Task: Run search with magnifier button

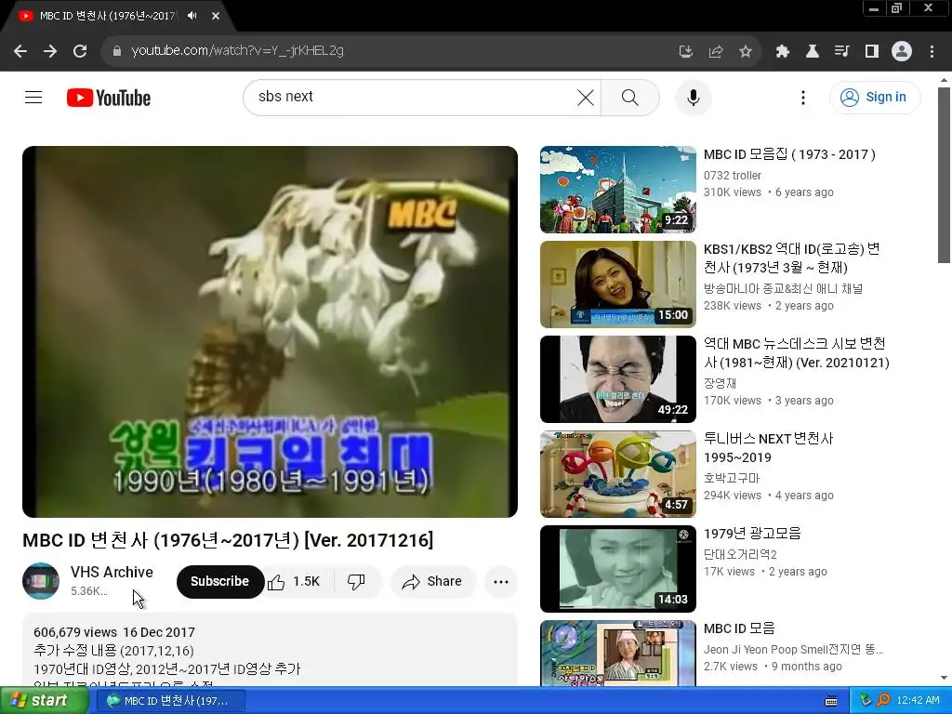Action: click(630, 97)
